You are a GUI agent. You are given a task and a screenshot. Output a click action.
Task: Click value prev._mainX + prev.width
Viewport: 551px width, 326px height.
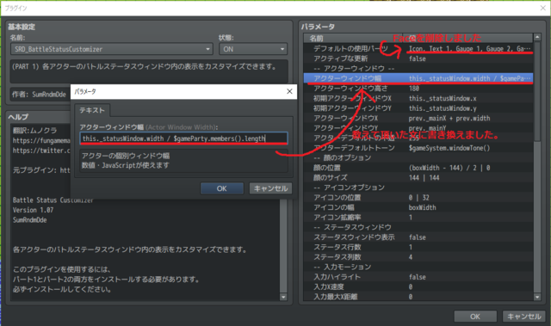[x=449, y=118]
